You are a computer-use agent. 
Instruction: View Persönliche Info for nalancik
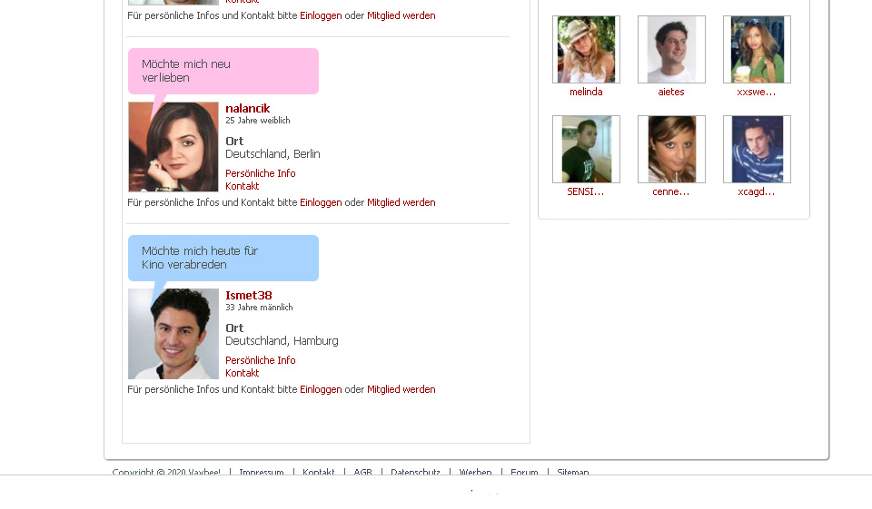(x=260, y=173)
